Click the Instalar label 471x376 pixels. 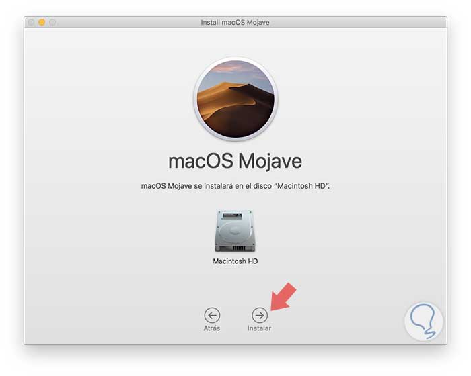(x=259, y=328)
